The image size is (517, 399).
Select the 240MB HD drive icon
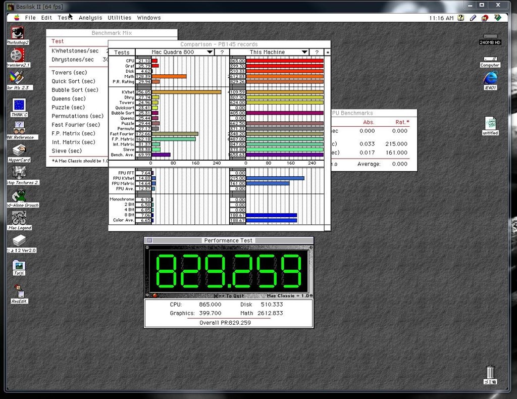coord(490,36)
